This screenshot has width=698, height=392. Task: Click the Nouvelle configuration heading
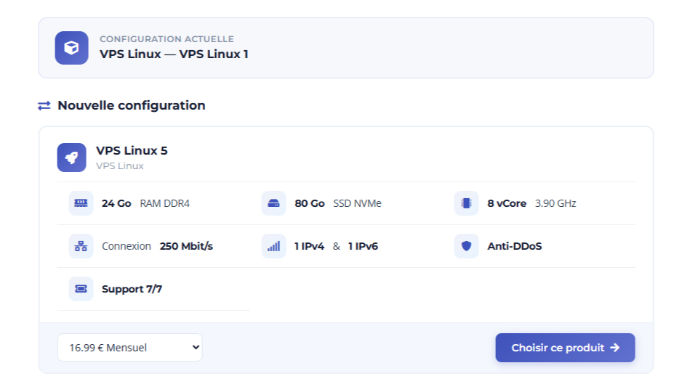132,106
